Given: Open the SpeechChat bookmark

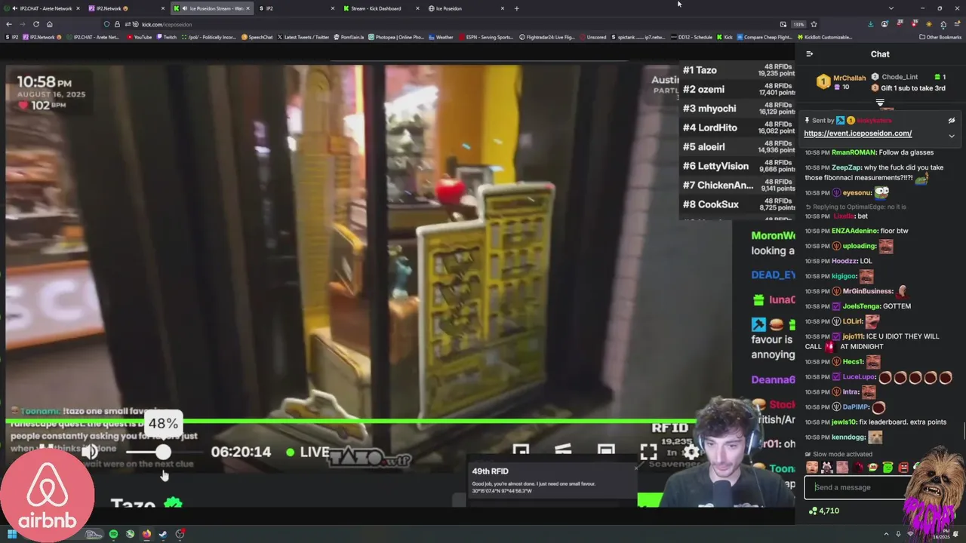Looking at the screenshot, I should [257, 37].
